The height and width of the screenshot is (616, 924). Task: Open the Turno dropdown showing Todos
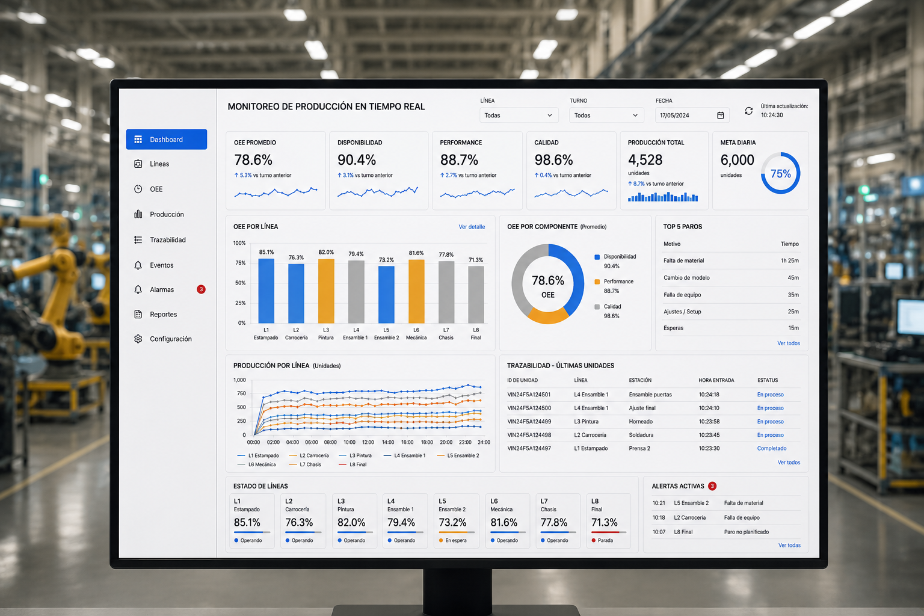coord(606,115)
